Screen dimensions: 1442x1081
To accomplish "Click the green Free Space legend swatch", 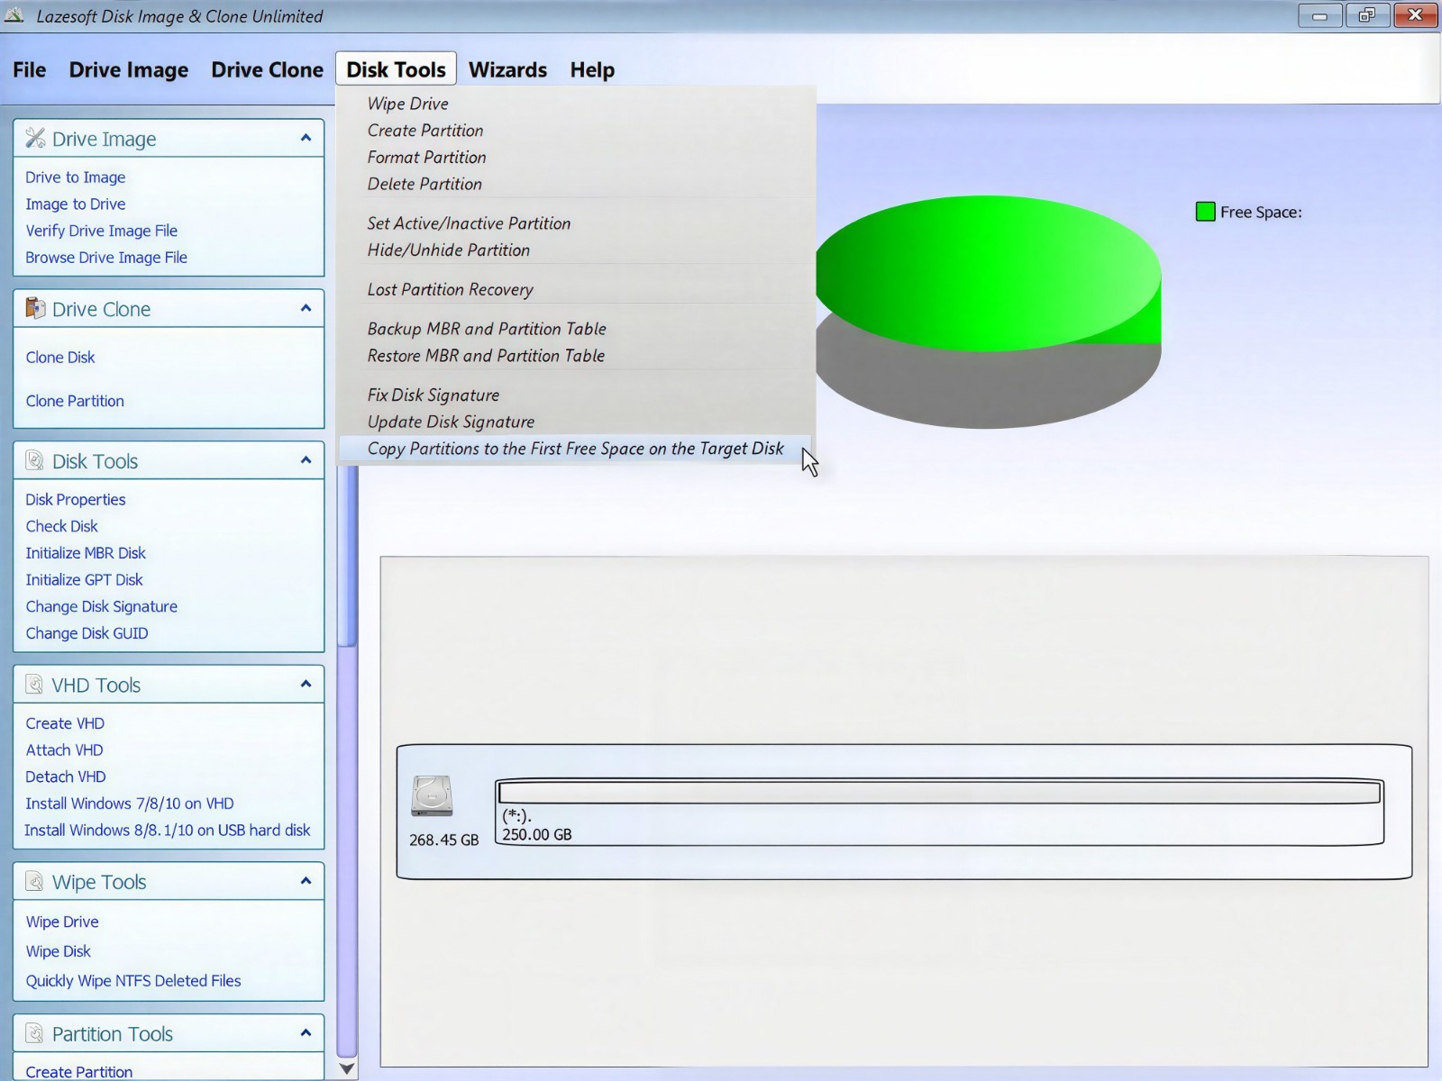I will 1205,212.
